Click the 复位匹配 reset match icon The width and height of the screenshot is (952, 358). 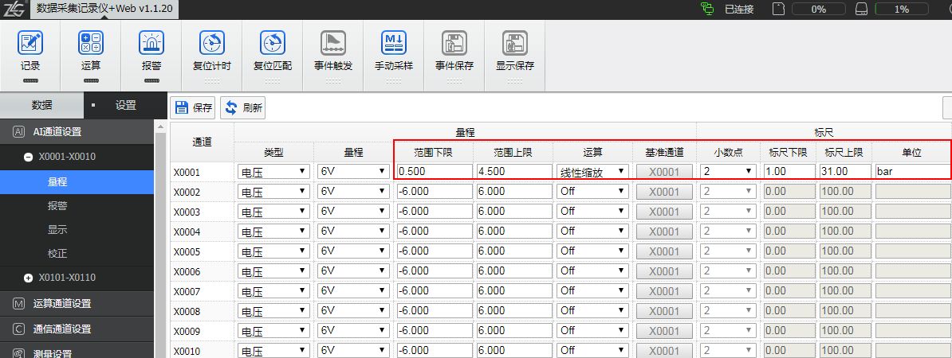(x=272, y=43)
